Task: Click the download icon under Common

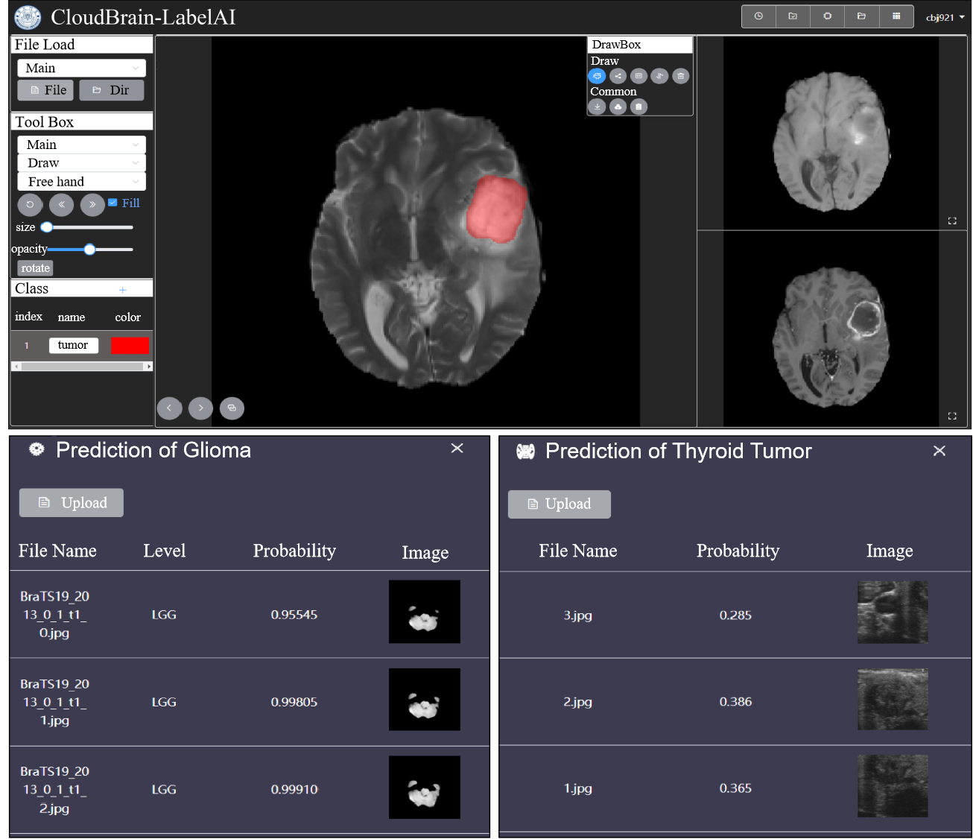Action: 597,107
